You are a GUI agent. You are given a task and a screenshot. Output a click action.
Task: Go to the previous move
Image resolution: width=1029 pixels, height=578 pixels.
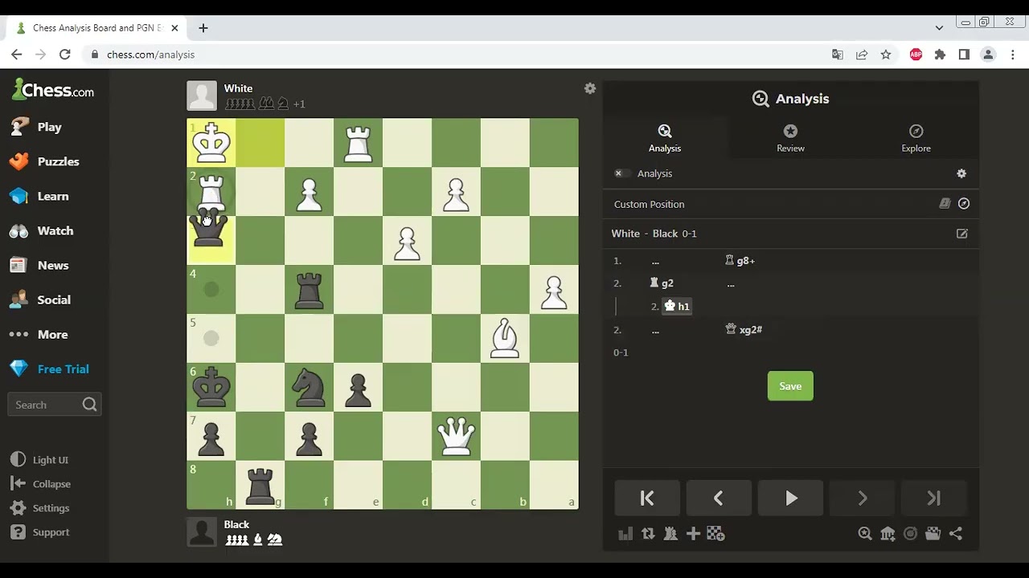click(719, 499)
